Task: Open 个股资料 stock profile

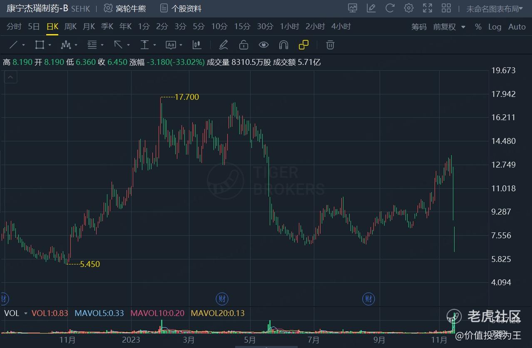Action: click(x=181, y=8)
